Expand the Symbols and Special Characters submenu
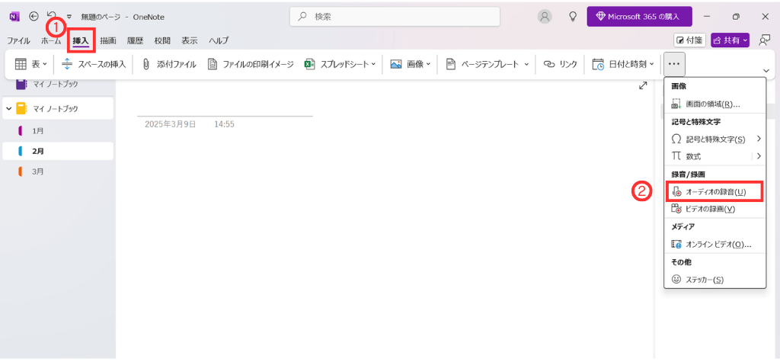The image size is (780, 362). coord(758,139)
